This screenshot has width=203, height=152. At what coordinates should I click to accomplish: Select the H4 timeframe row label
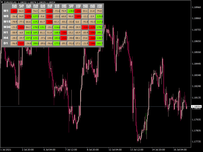click(6, 38)
